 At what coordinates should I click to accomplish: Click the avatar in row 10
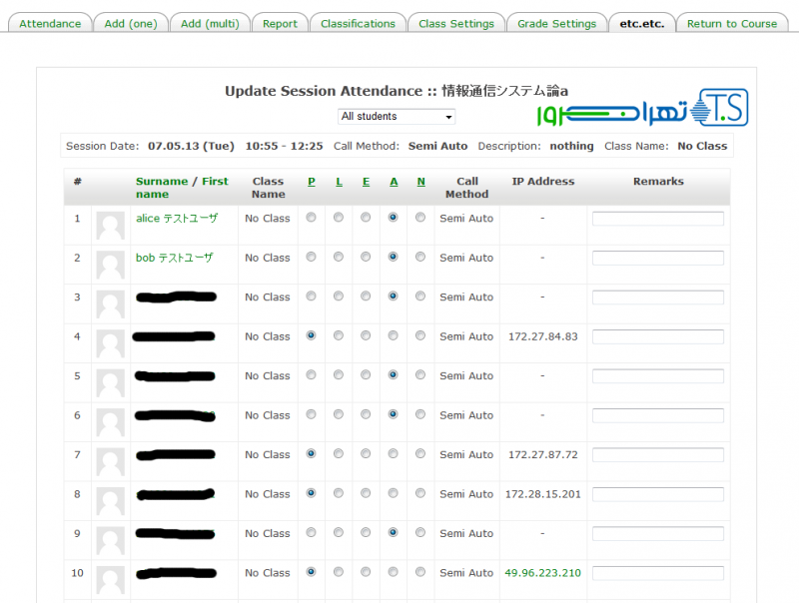tap(110, 580)
